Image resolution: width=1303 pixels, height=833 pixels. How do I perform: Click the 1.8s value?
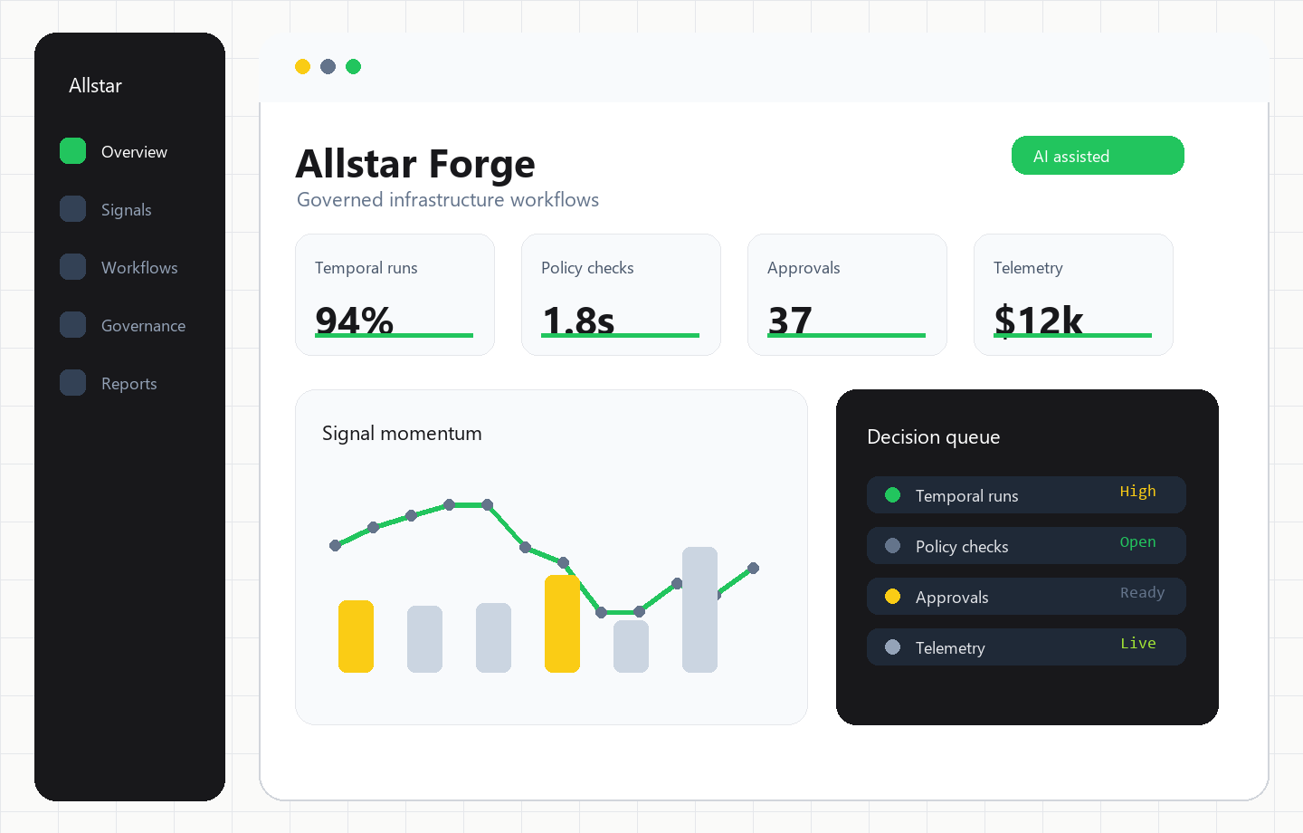[578, 321]
